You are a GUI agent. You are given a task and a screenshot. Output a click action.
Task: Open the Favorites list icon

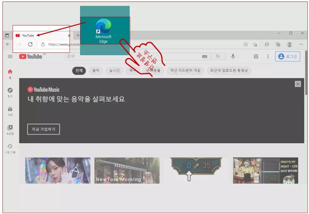click(x=267, y=44)
